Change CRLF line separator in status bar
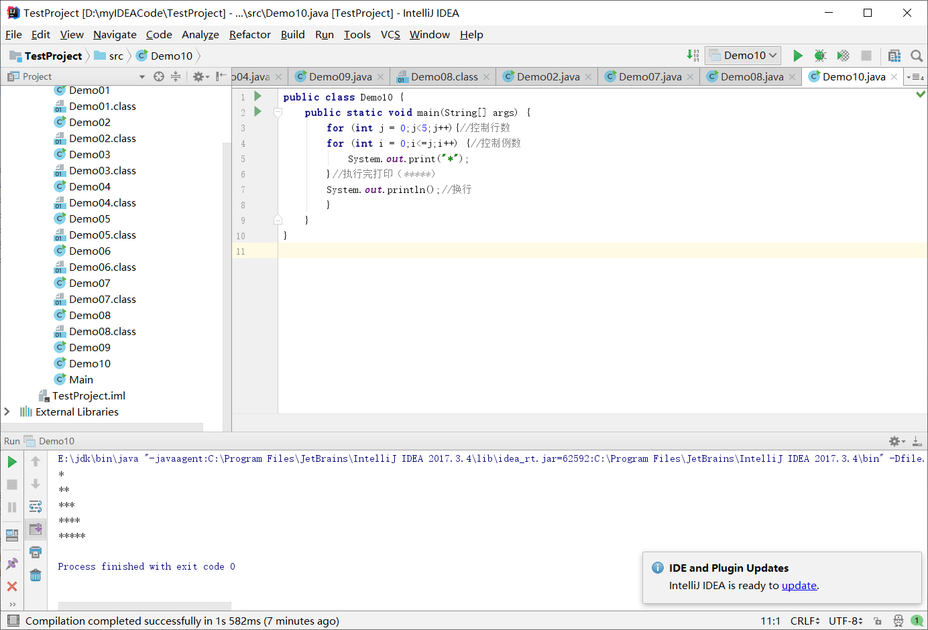The height and width of the screenshot is (630, 928). pyautogui.click(x=805, y=621)
